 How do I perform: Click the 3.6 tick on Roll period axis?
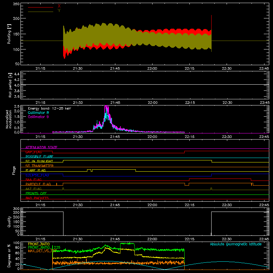pyautogui.click(x=17, y=96)
